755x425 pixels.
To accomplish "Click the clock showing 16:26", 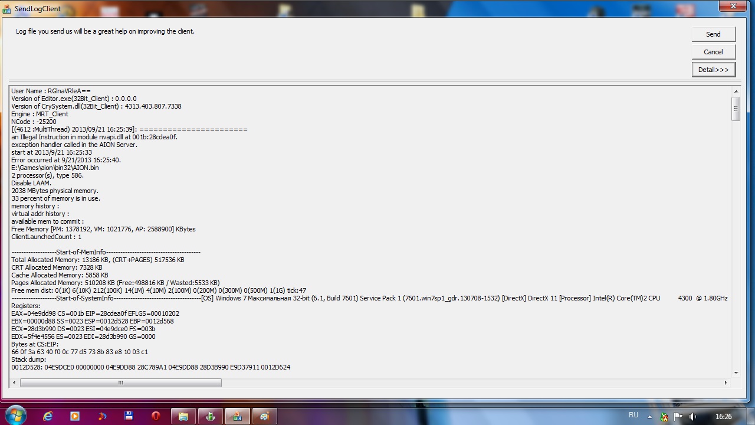I will (x=724, y=417).
